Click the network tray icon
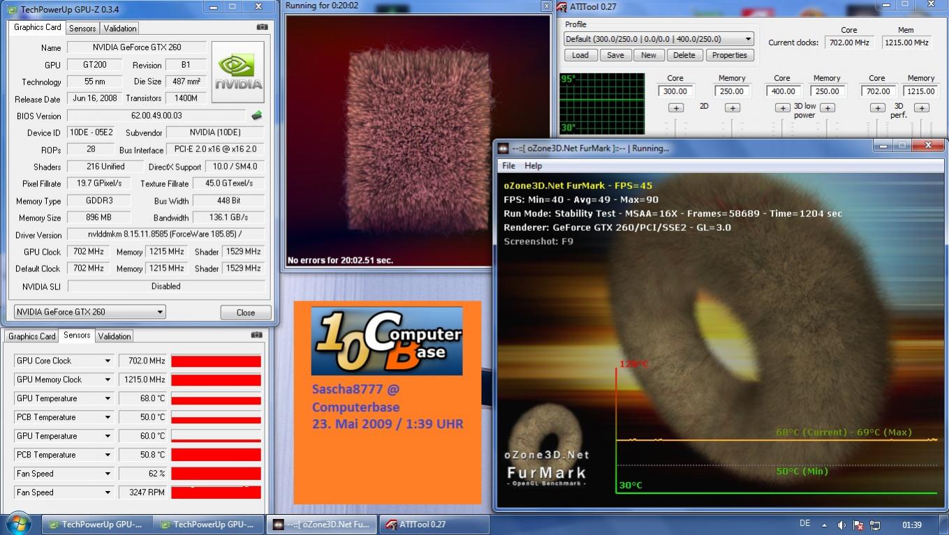Screen dimensions: 949x535 click(x=874, y=525)
